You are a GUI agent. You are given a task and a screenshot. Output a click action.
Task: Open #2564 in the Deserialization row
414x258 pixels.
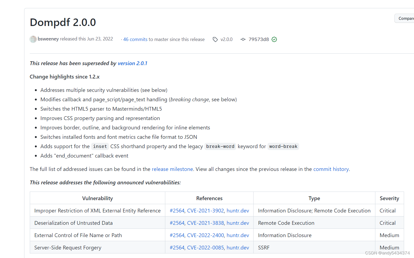tap(177, 223)
